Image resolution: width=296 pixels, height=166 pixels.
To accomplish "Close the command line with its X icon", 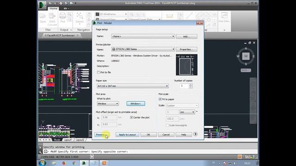I will 40,147.
